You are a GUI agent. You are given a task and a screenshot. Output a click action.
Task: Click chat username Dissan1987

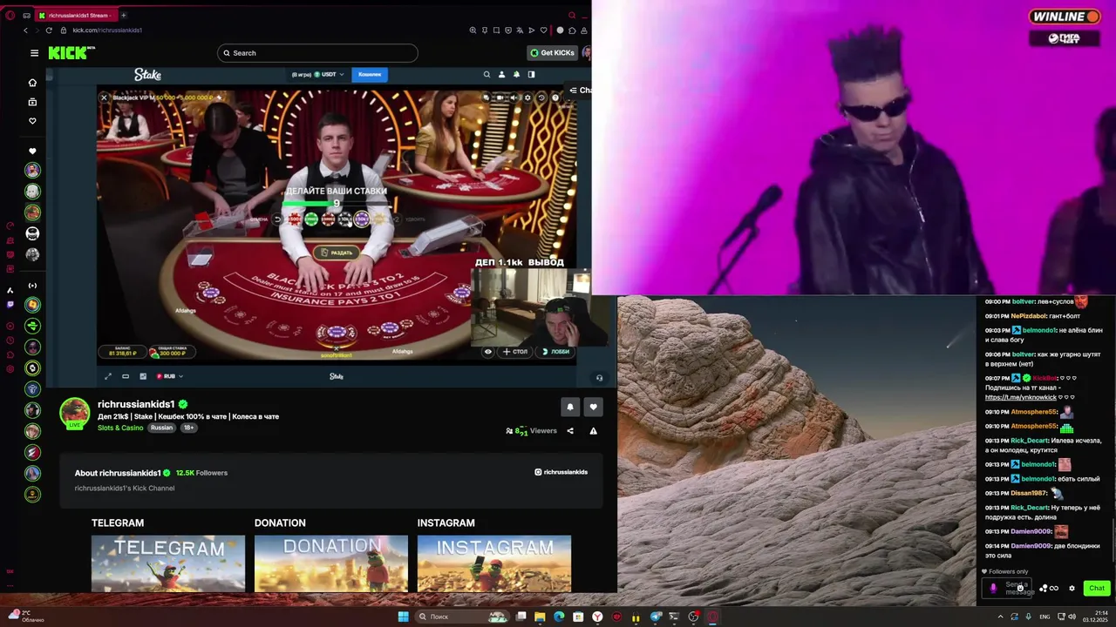pos(1029,493)
